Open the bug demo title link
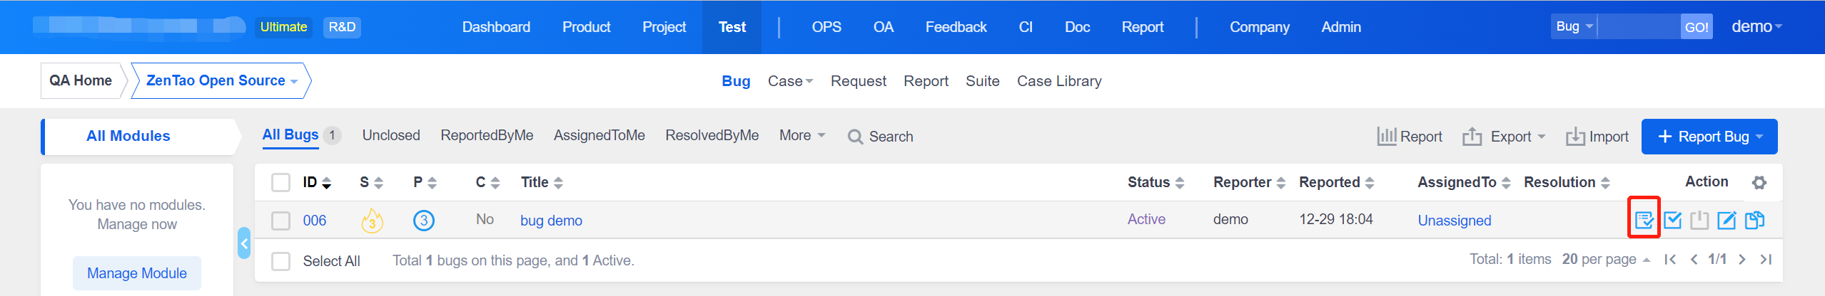The image size is (1825, 296). coord(551,221)
